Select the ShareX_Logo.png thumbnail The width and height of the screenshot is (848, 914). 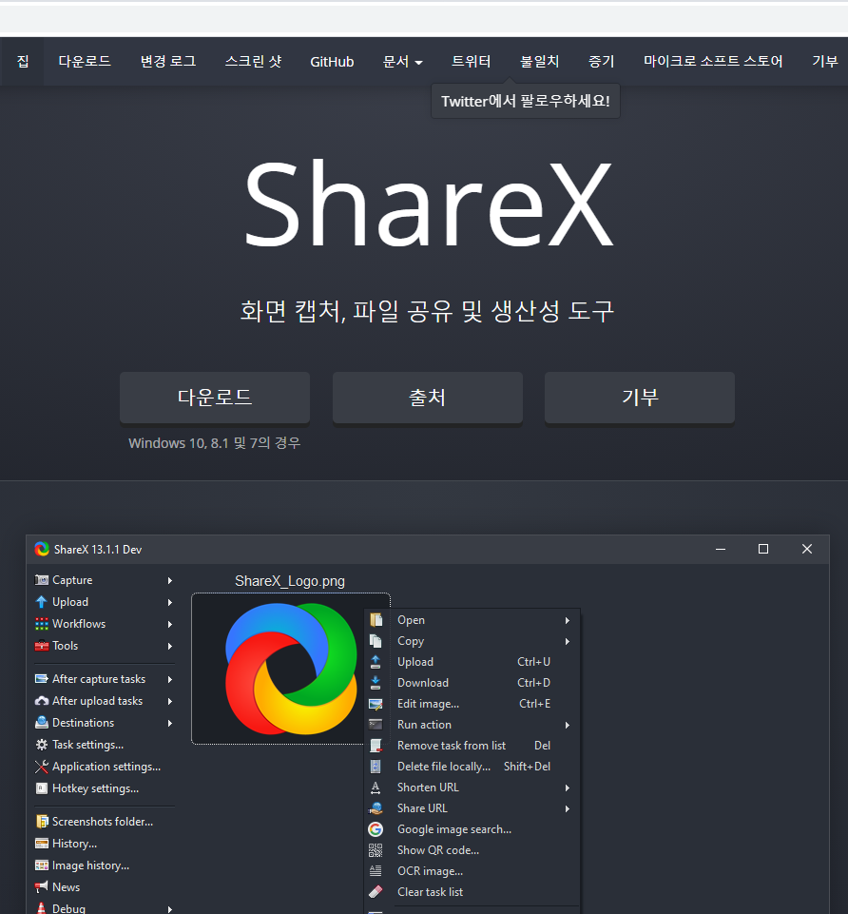tap(290, 669)
